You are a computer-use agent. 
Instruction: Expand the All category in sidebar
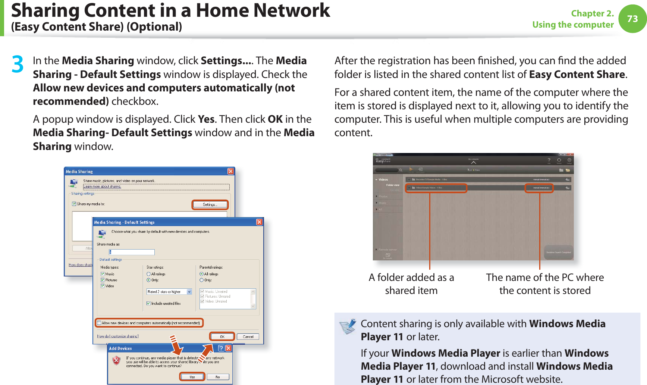(x=376, y=209)
